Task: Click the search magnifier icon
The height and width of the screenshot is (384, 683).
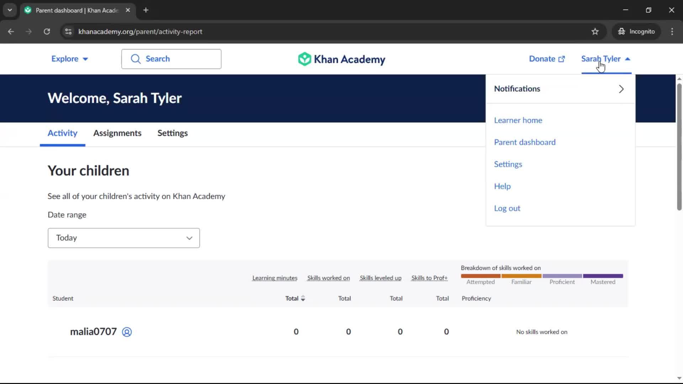Action: (x=136, y=59)
